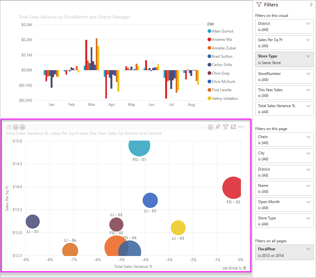Click the go-to-next-level double arrow icon
This screenshot has height=278, width=316.
click(x=16, y=127)
